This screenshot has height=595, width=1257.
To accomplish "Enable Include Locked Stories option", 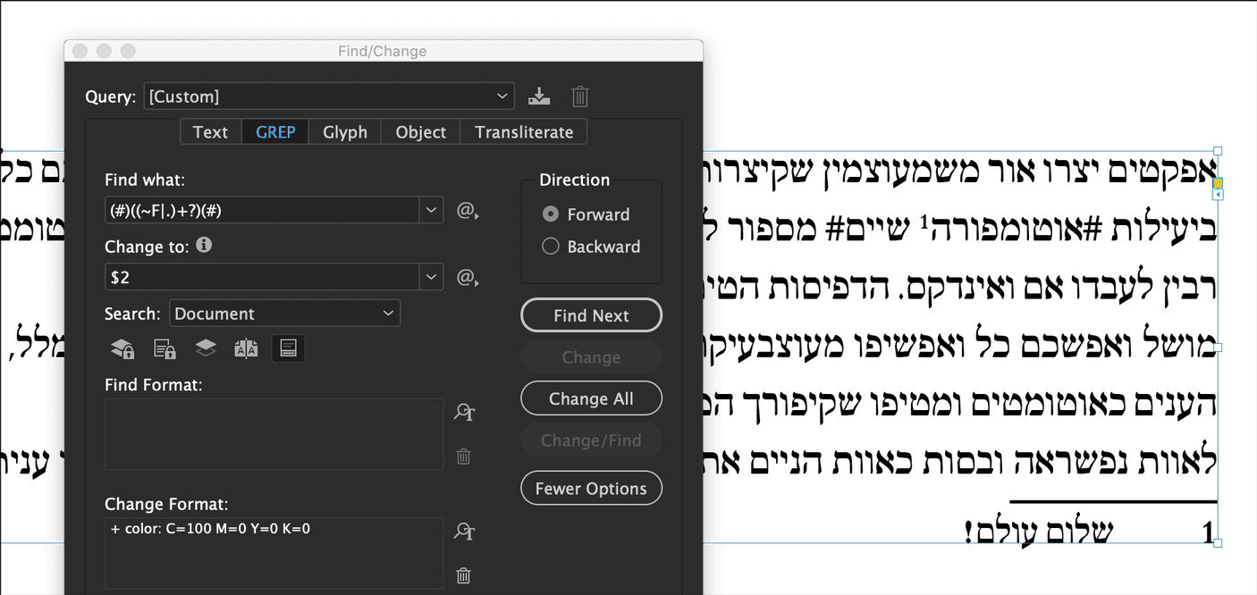I will (x=164, y=348).
